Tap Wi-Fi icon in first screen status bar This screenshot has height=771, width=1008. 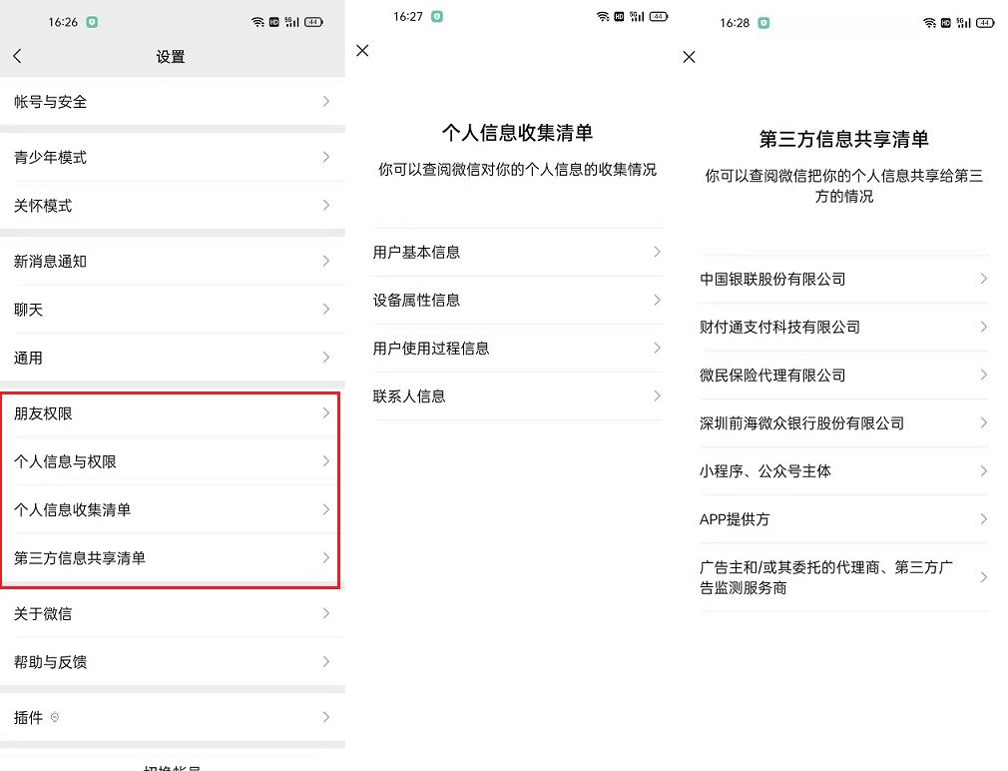(257, 22)
